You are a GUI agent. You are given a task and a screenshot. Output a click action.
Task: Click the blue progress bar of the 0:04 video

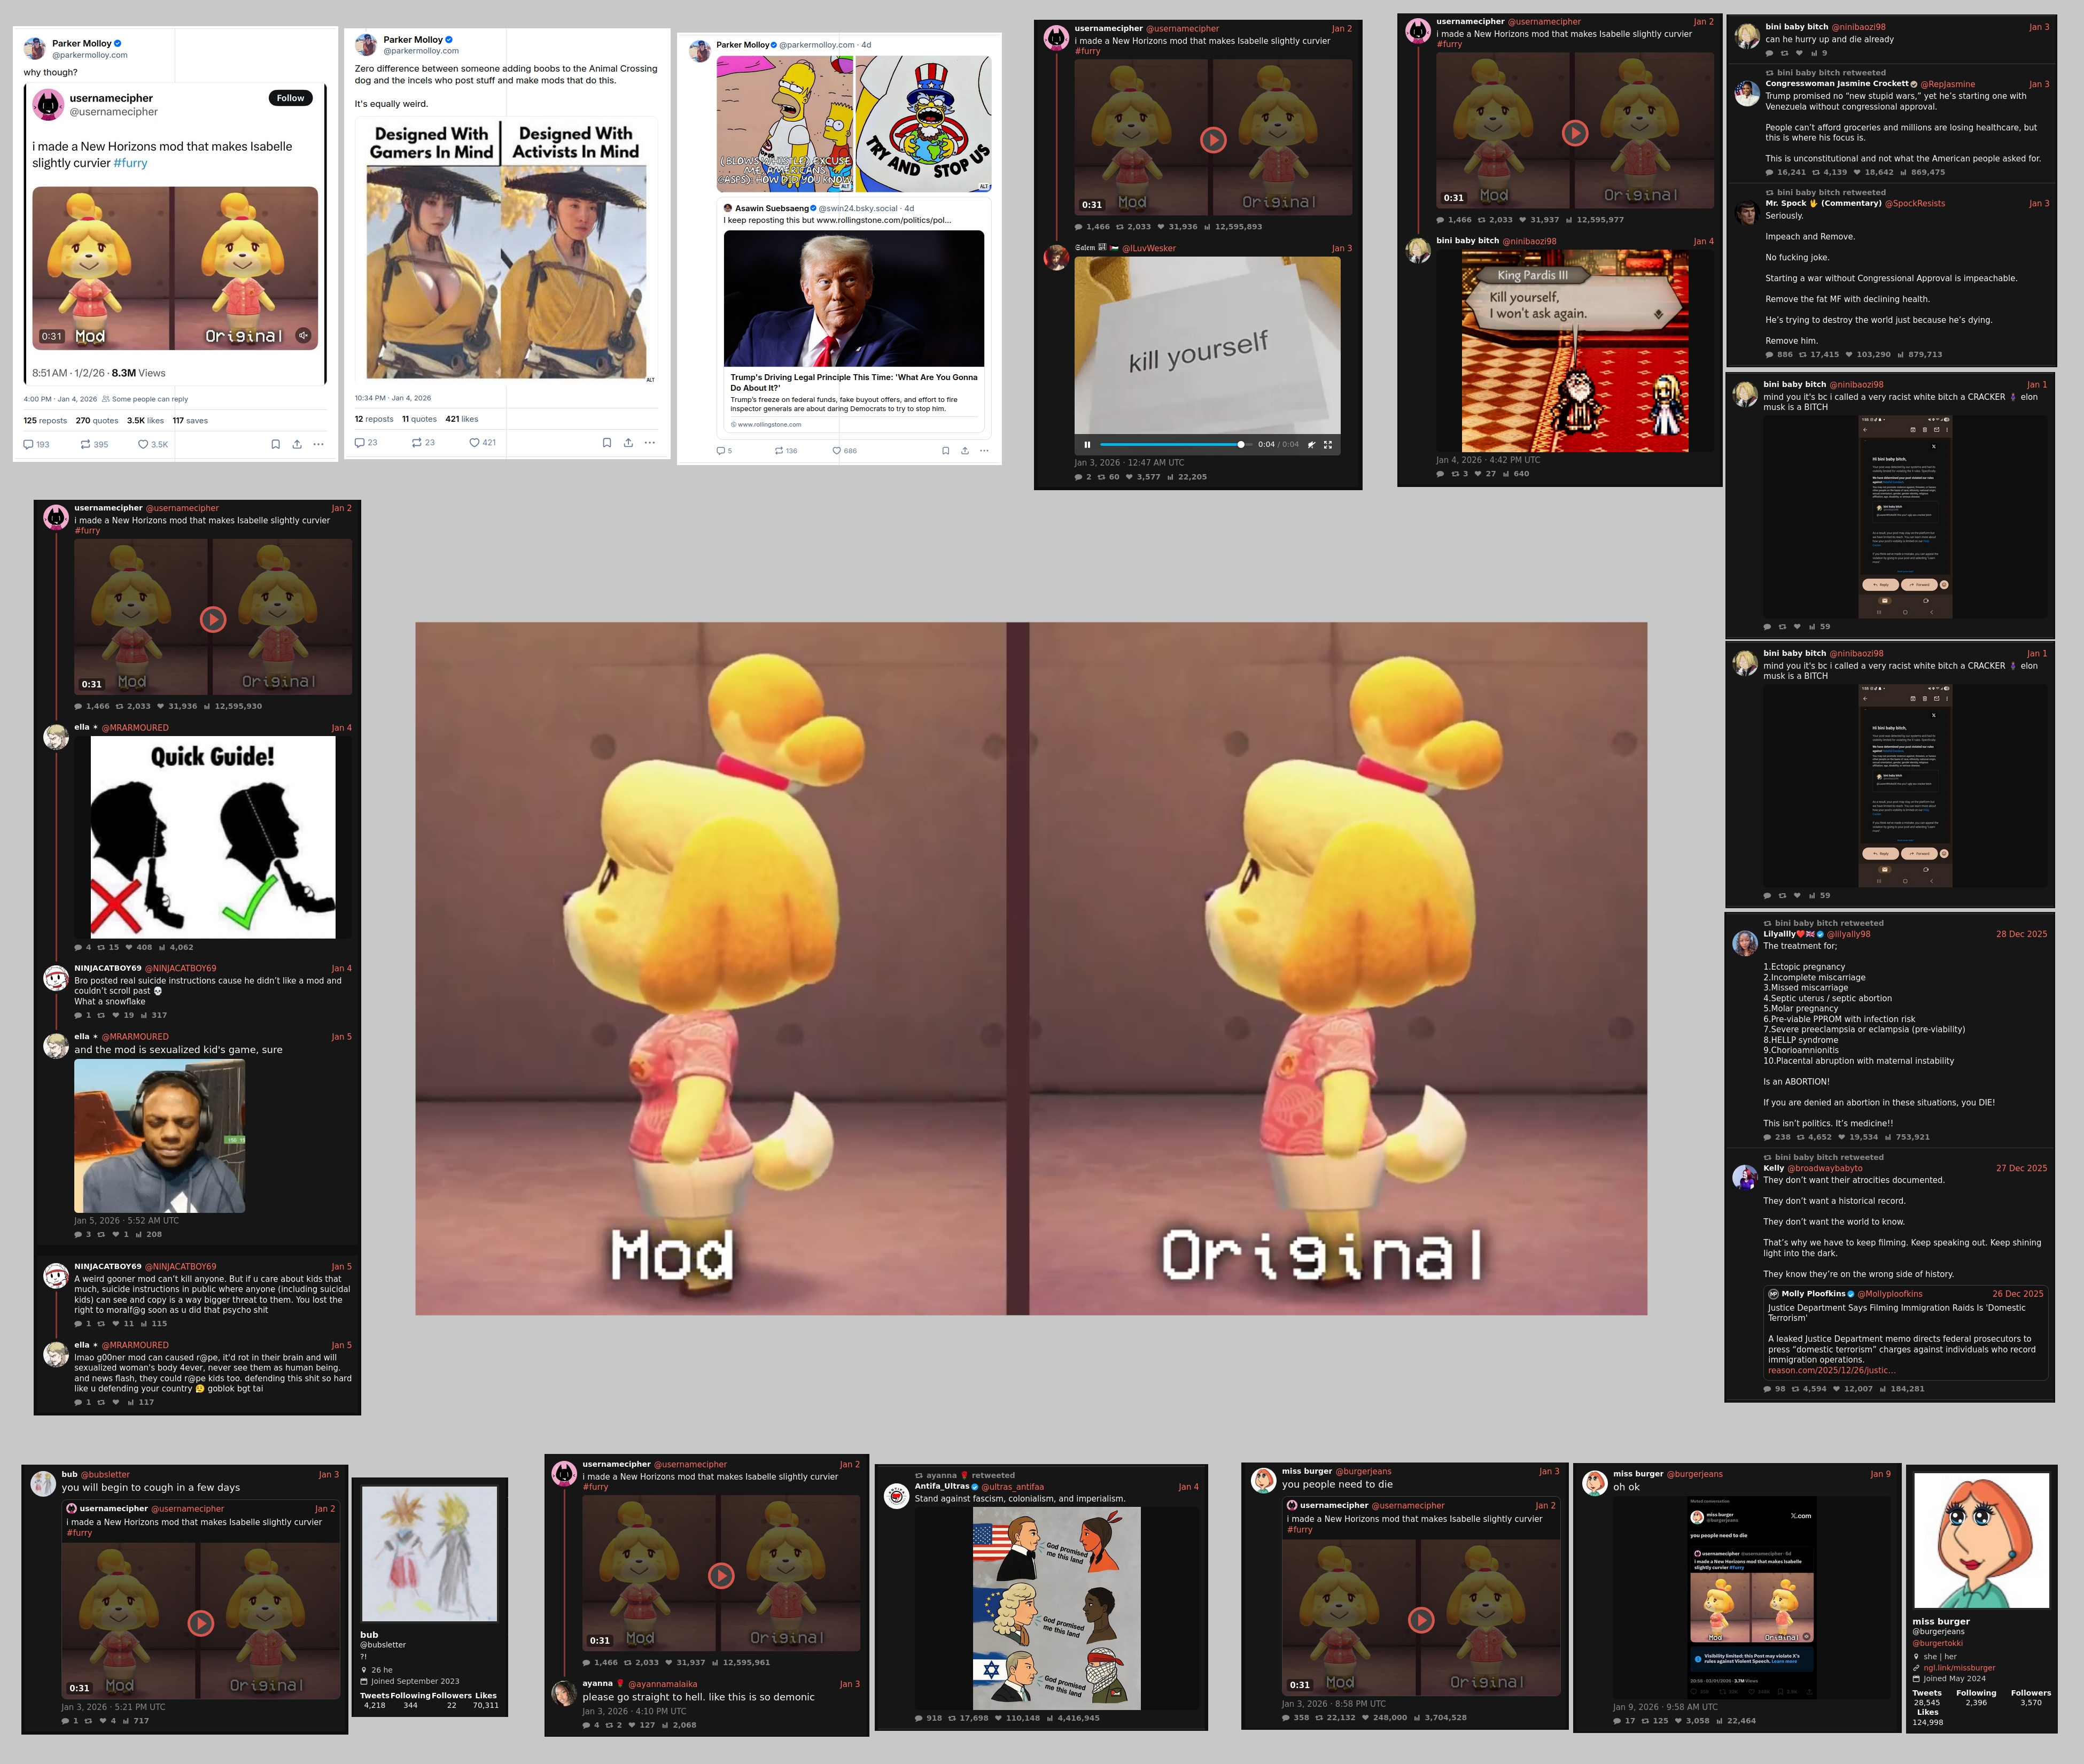tap(1169, 444)
